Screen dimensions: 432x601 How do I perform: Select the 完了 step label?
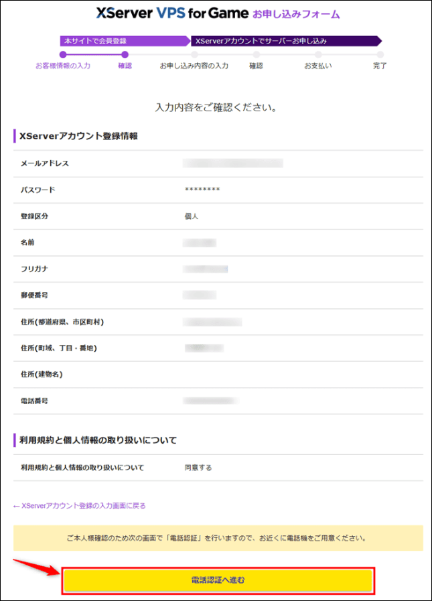tap(380, 66)
